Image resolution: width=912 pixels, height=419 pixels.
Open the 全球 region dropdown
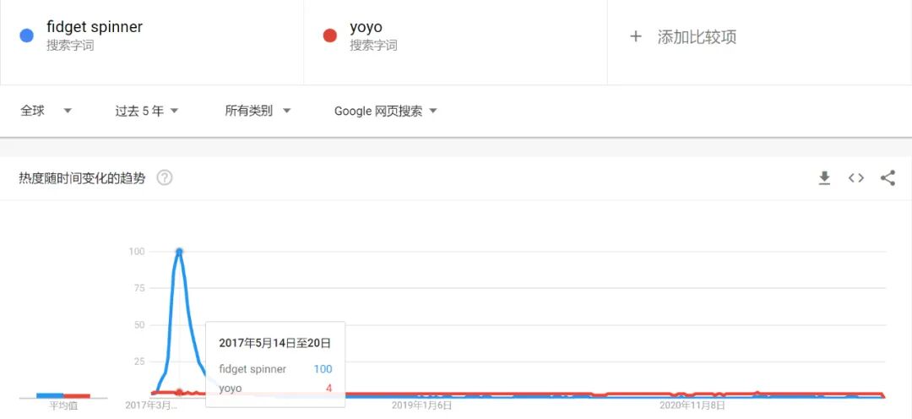tap(46, 111)
